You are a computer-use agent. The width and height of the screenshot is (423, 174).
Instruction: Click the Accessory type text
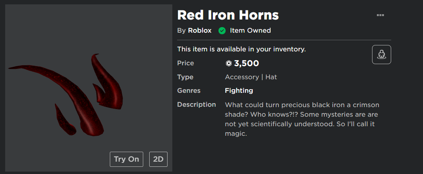(x=242, y=77)
